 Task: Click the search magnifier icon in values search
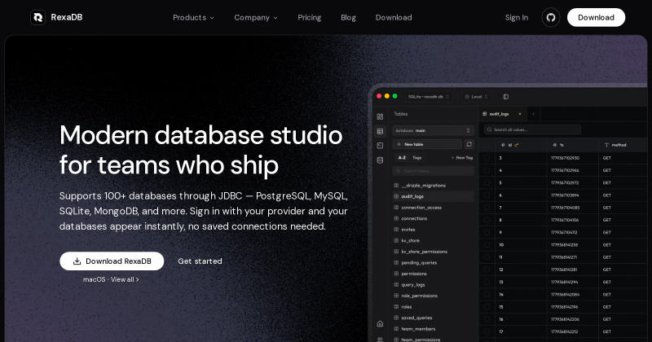click(489, 129)
